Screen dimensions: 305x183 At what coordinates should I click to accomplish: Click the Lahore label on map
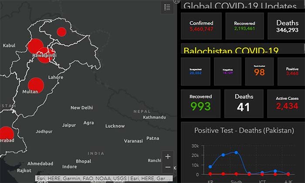[56, 77]
